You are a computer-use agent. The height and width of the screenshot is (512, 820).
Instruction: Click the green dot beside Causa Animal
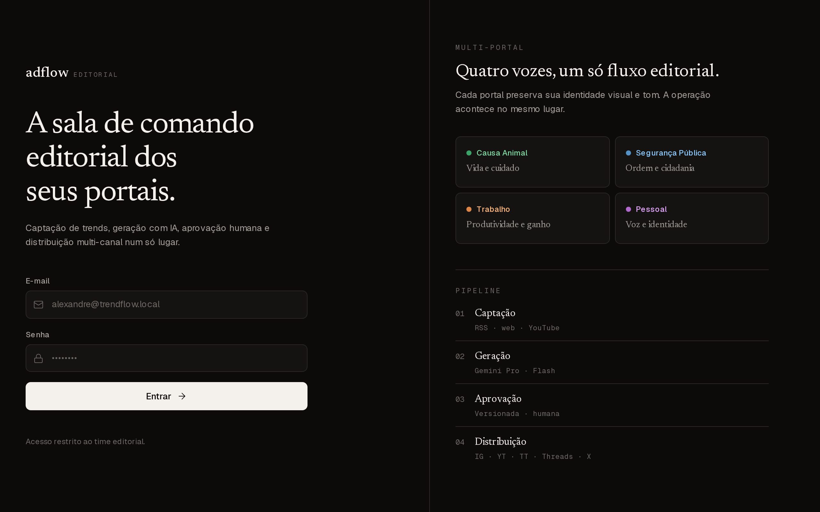click(x=469, y=153)
